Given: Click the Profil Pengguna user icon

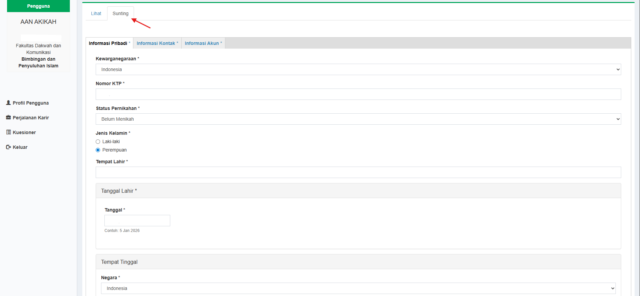Looking at the screenshot, I should [x=8, y=103].
